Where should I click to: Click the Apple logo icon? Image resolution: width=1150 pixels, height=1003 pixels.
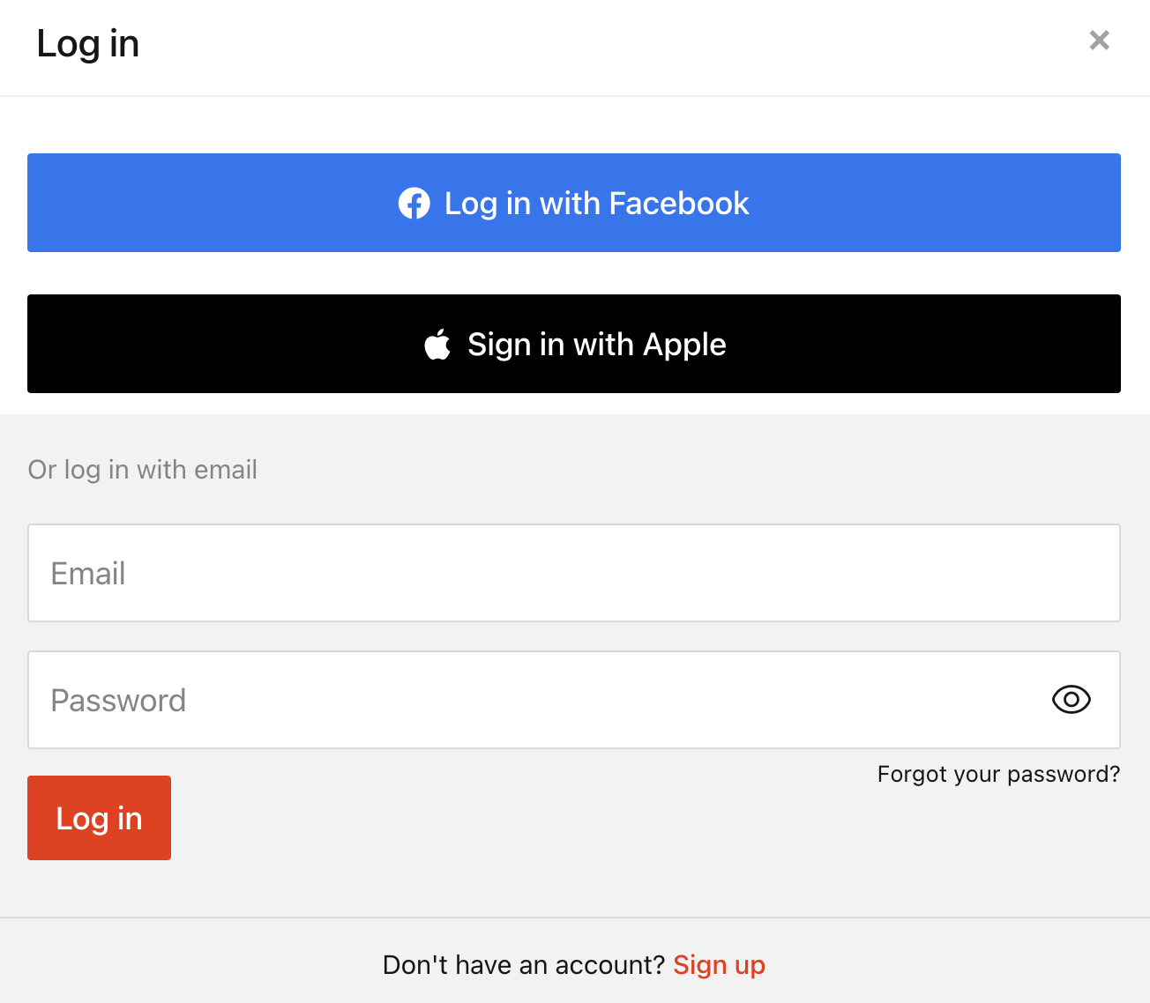[437, 344]
